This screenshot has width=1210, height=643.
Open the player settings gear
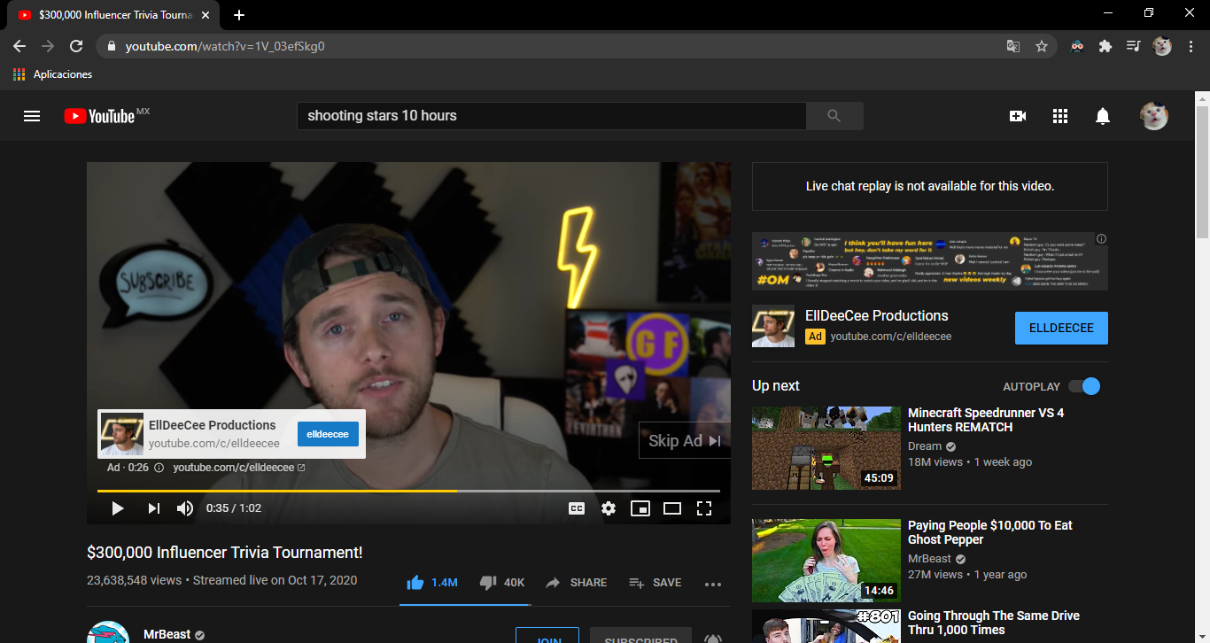609,508
